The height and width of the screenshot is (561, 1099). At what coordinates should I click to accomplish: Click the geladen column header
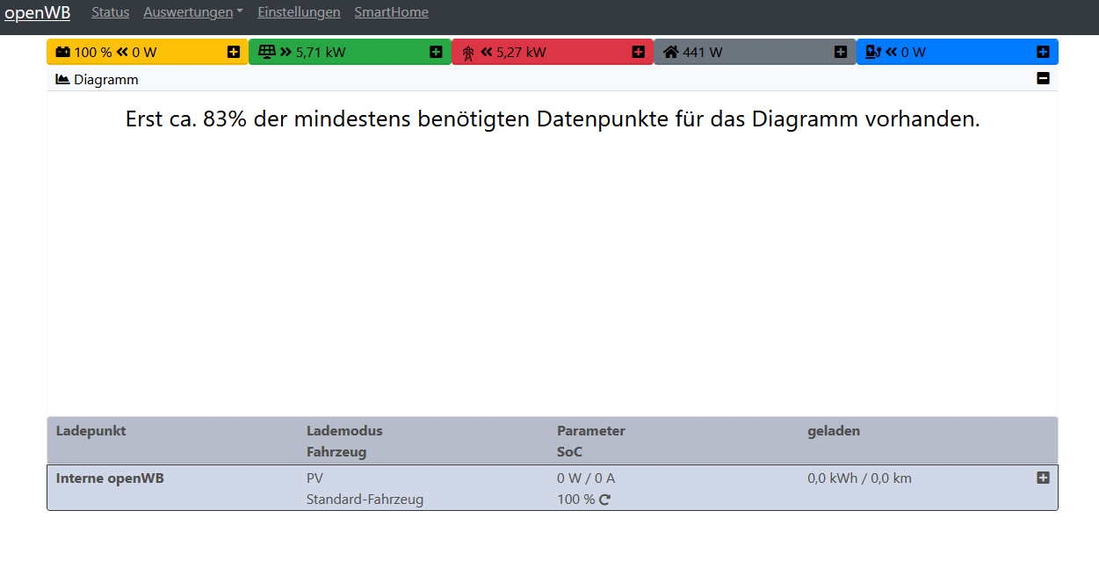click(x=834, y=431)
